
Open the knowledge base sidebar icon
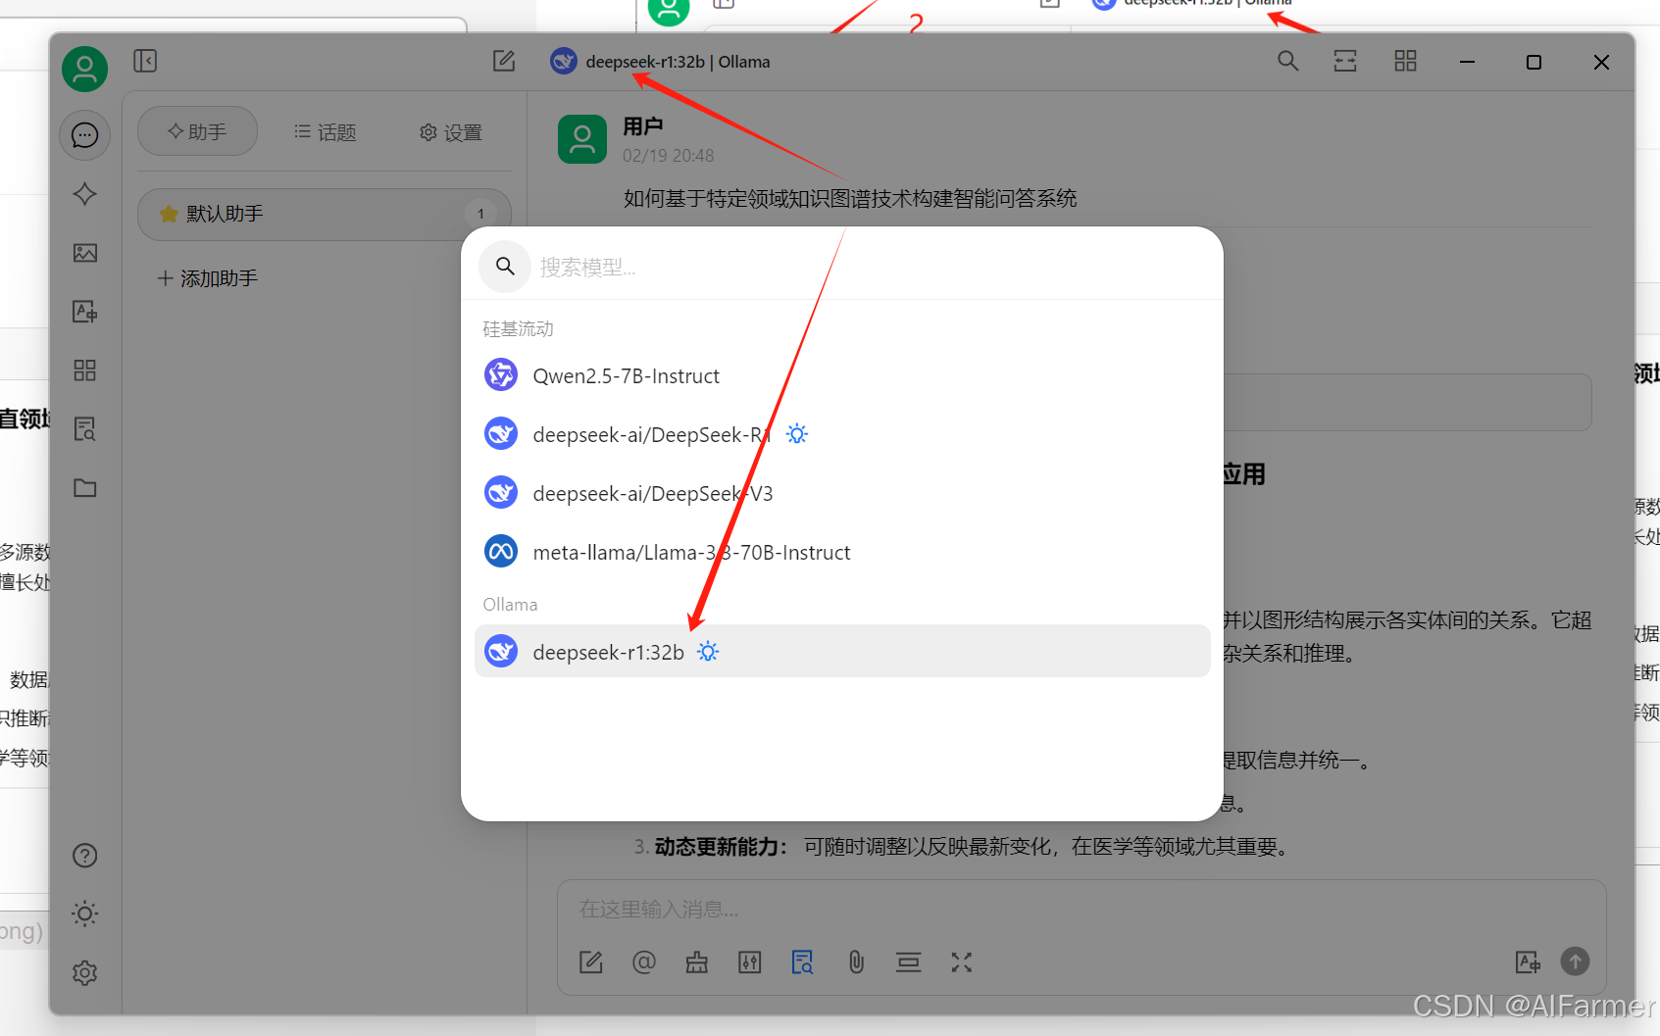(85, 429)
